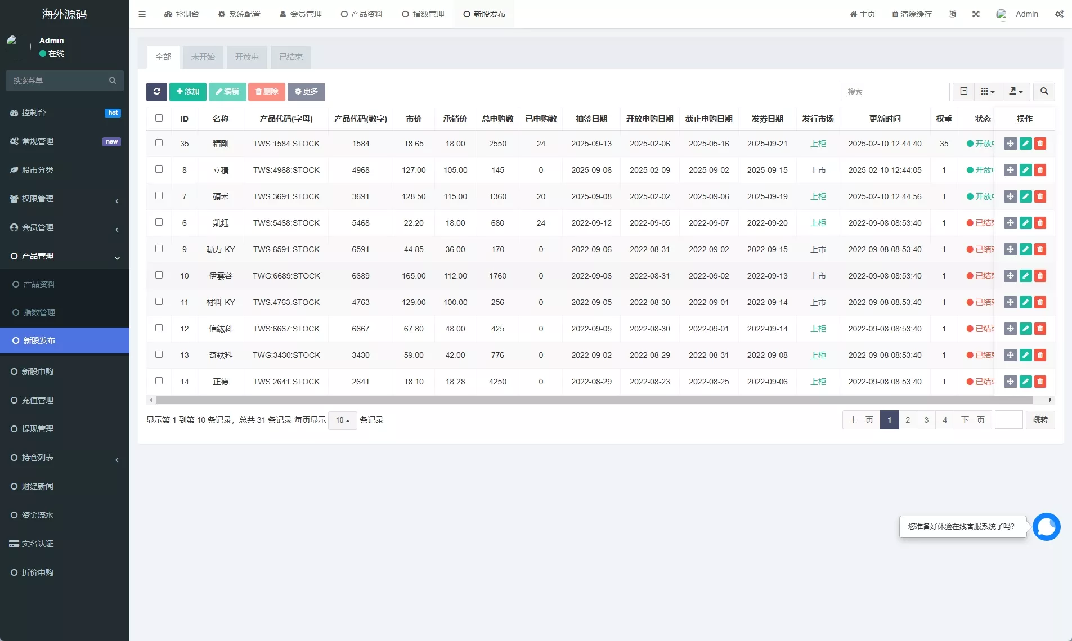Screen dimensions: 1072x641
Task: Click the fullscreen icon in top bar
Action: pos(976,14)
